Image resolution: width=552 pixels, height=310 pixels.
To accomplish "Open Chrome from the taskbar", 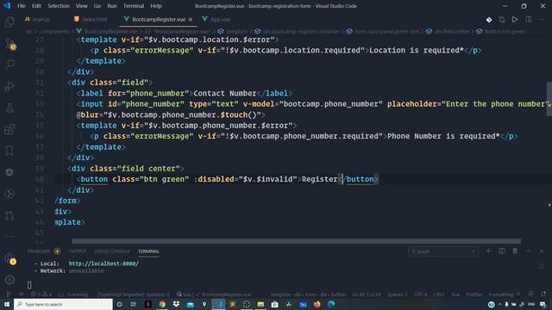I will coord(162,304).
